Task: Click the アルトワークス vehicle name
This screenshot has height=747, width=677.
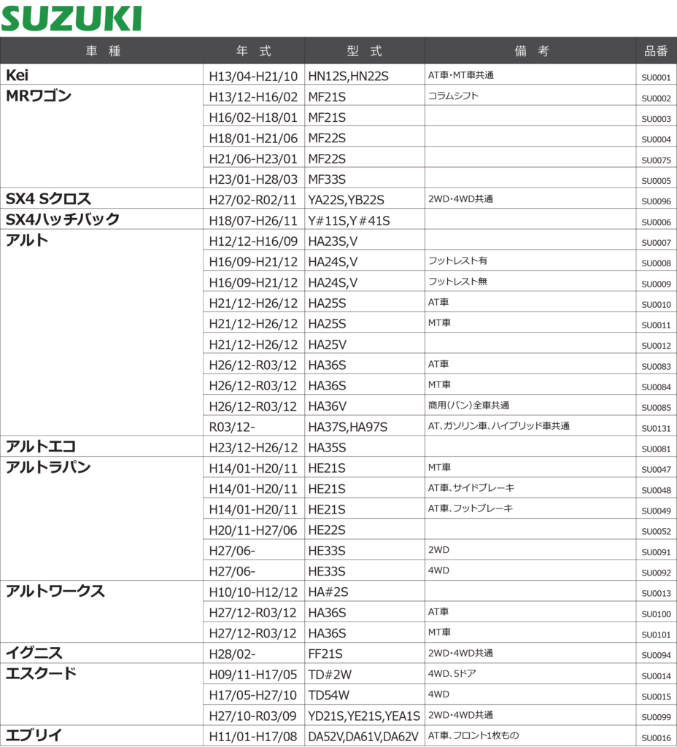Action: (x=55, y=592)
